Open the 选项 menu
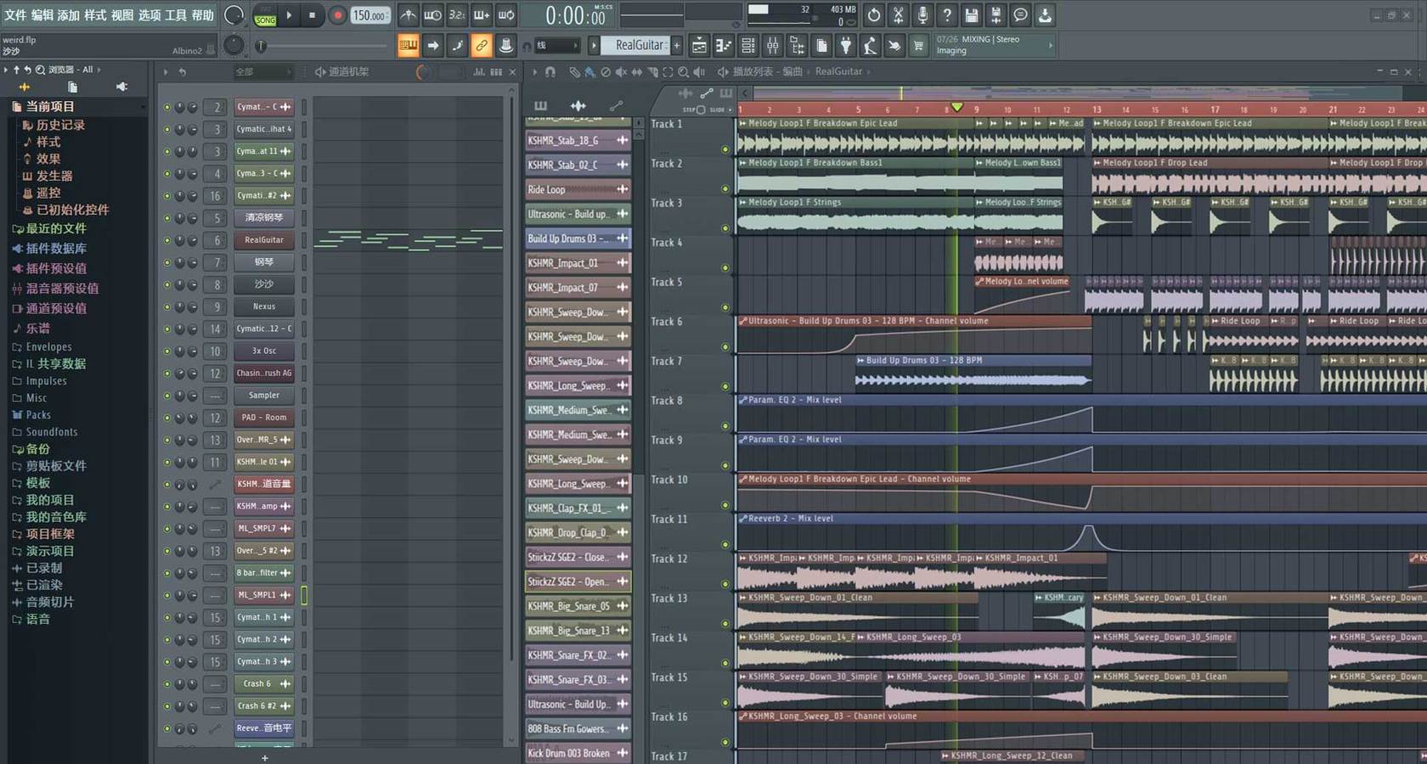The height and width of the screenshot is (764, 1427). [x=149, y=15]
